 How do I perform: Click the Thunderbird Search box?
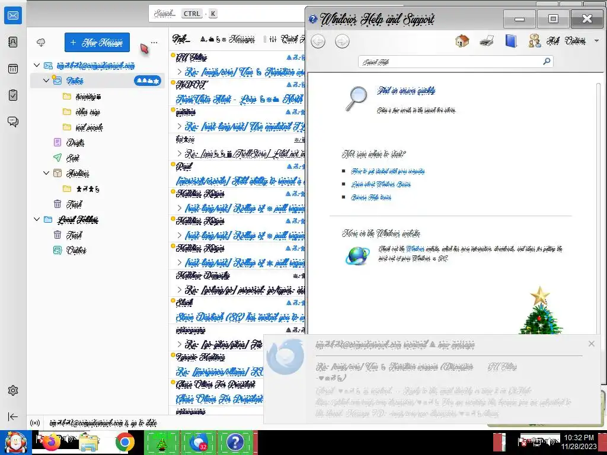[x=226, y=14]
